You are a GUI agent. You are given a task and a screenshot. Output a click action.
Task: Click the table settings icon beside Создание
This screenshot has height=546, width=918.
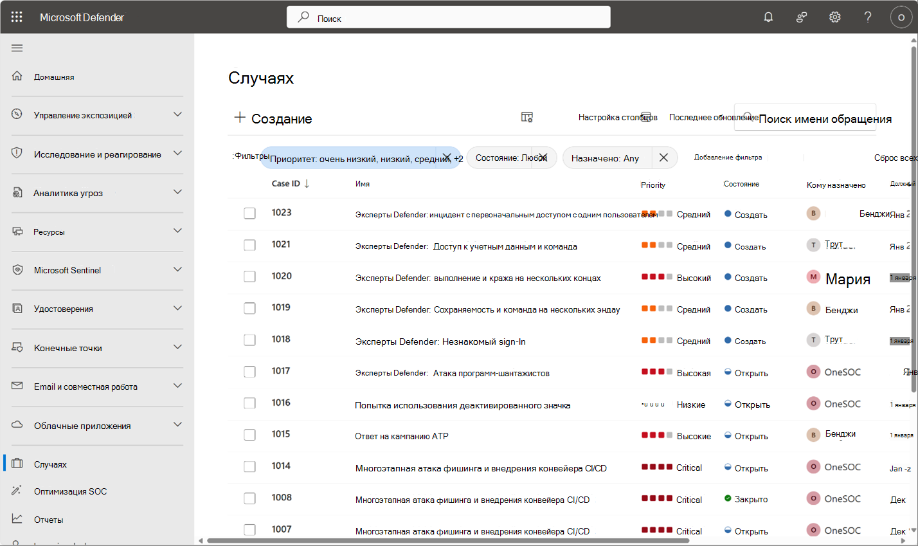[527, 117]
